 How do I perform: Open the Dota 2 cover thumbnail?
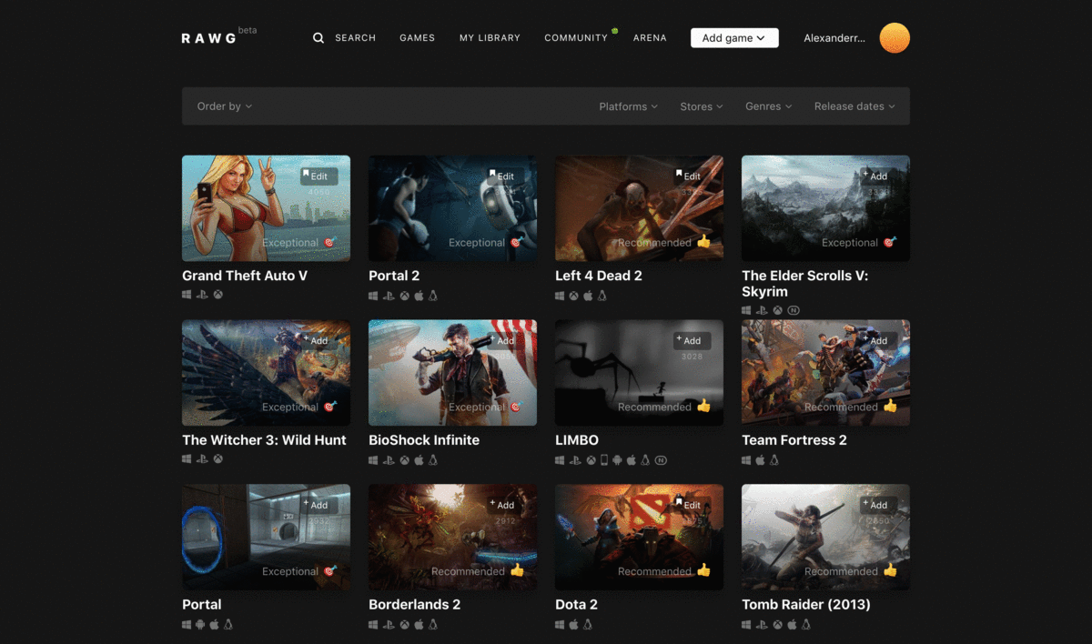click(x=639, y=537)
